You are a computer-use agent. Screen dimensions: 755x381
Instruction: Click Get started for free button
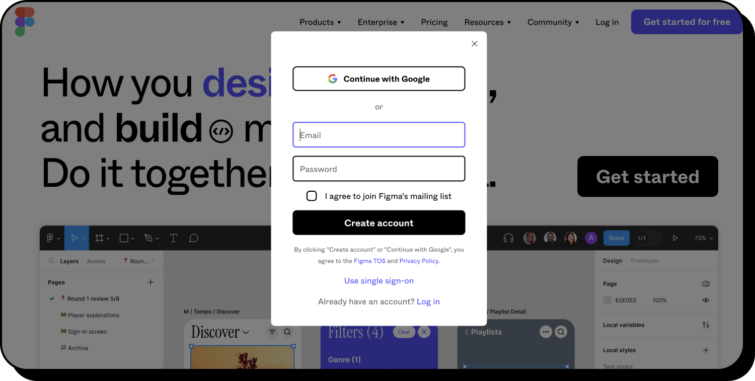pyautogui.click(x=687, y=22)
